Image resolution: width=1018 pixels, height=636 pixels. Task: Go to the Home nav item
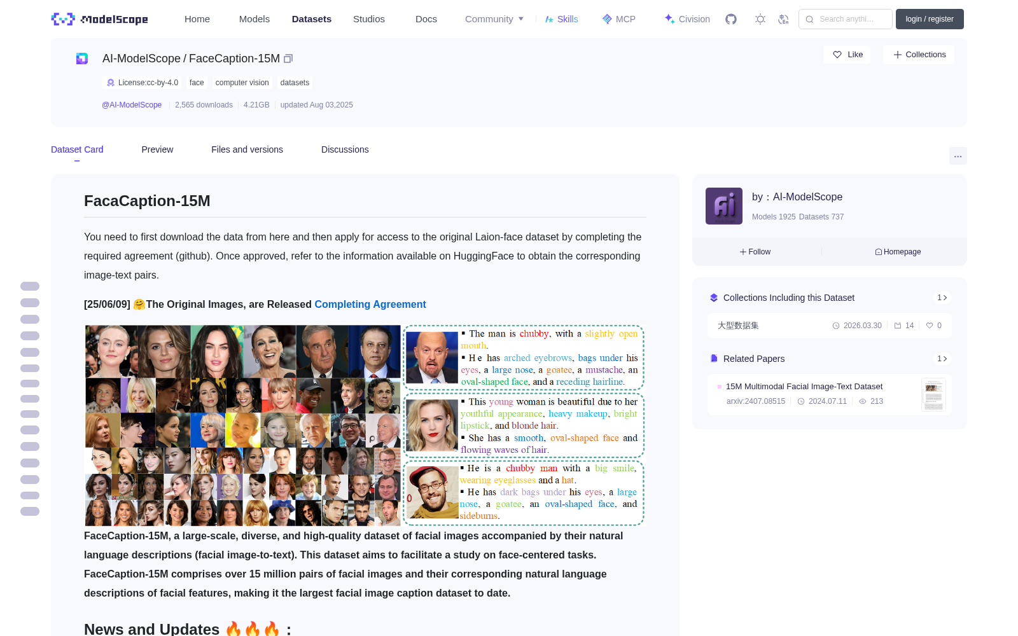click(x=197, y=19)
